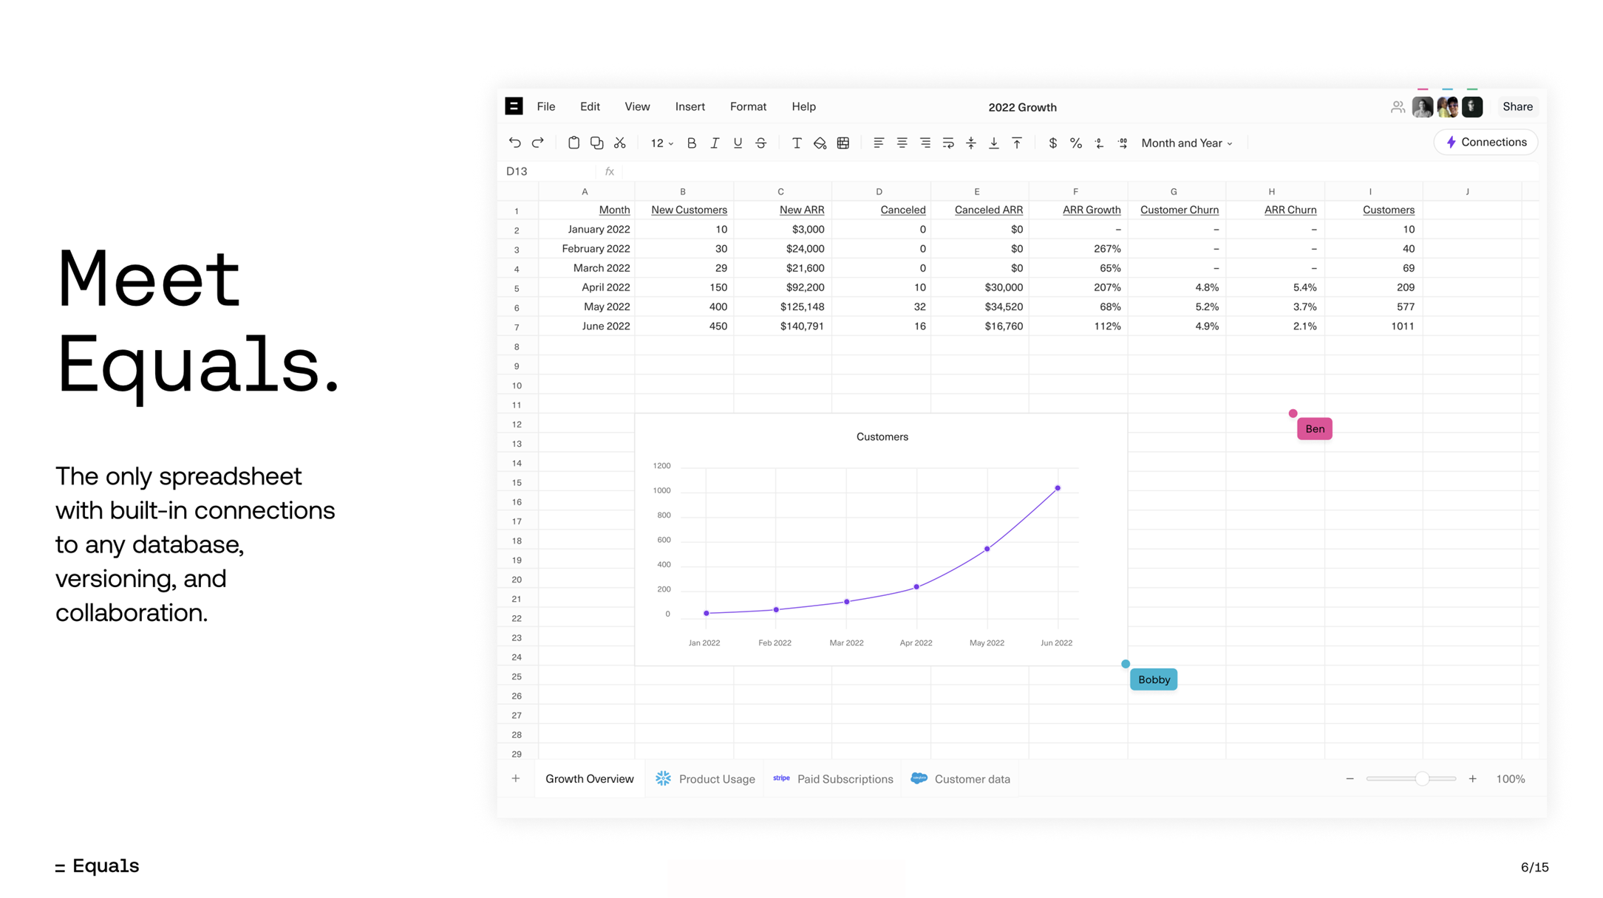Open the Connections panel button
The width and height of the screenshot is (1603, 898).
tap(1485, 142)
